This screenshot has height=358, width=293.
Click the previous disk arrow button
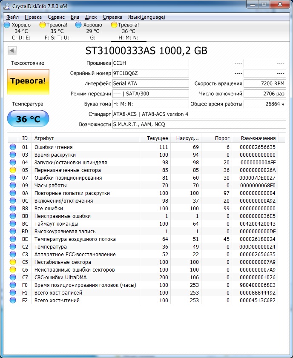(x=12, y=51)
